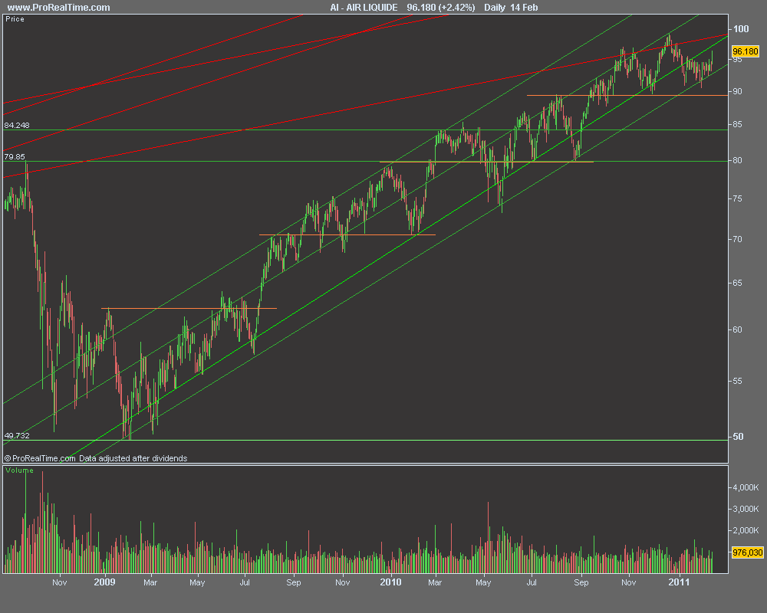
Task: Click the Price panel label
Action: [x=15, y=19]
